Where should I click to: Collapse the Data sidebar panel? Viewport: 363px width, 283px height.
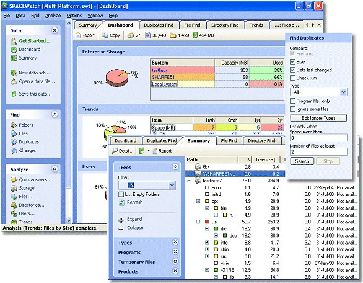[x=55, y=30]
